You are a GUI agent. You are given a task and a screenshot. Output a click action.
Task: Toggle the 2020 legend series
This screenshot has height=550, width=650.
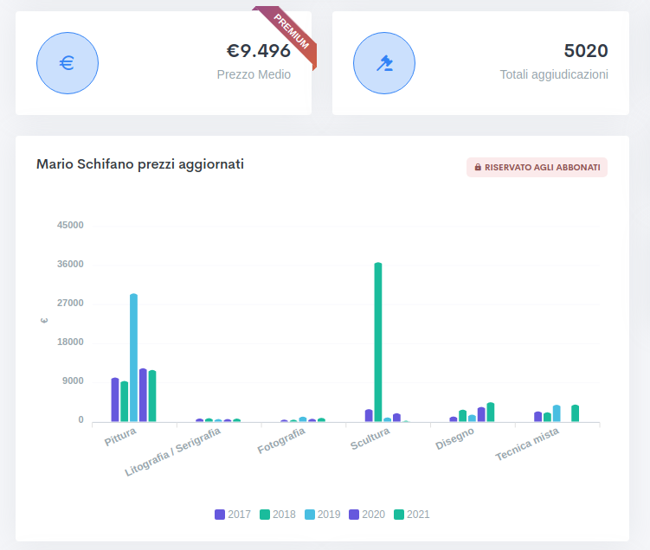pos(367,515)
